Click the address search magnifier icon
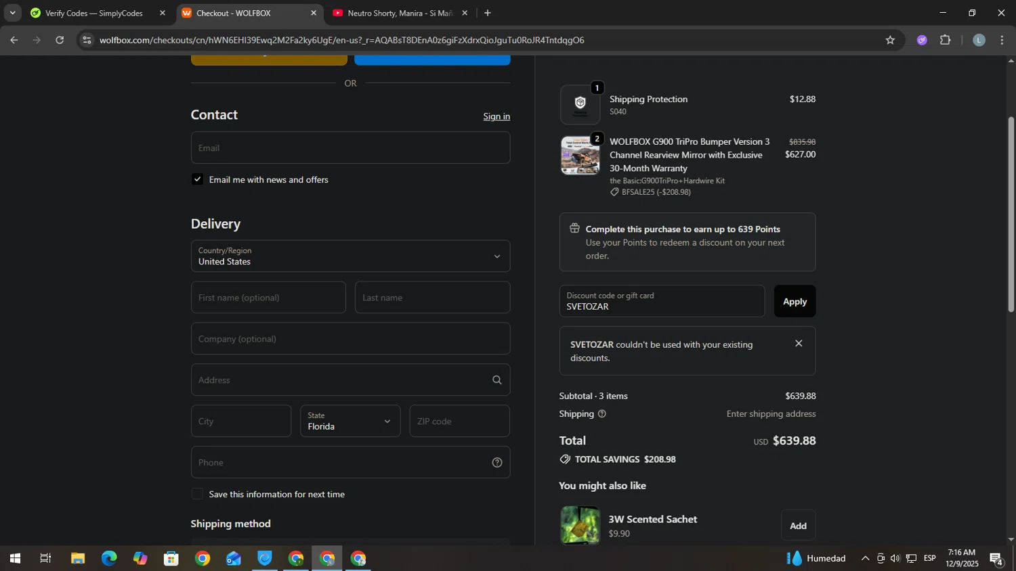 [x=496, y=380]
